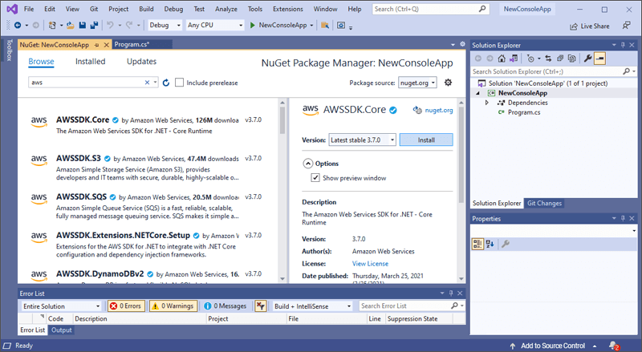
Task: Switch to the Git Changes tab
Action: click(544, 203)
